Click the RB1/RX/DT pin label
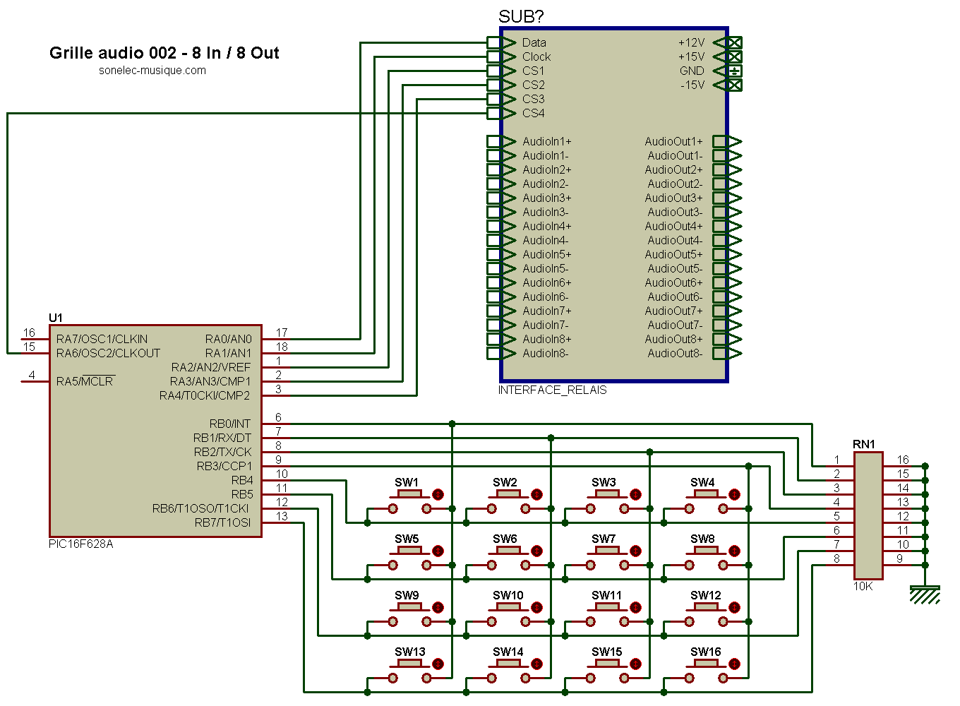This screenshot has width=960, height=706. [x=222, y=438]
